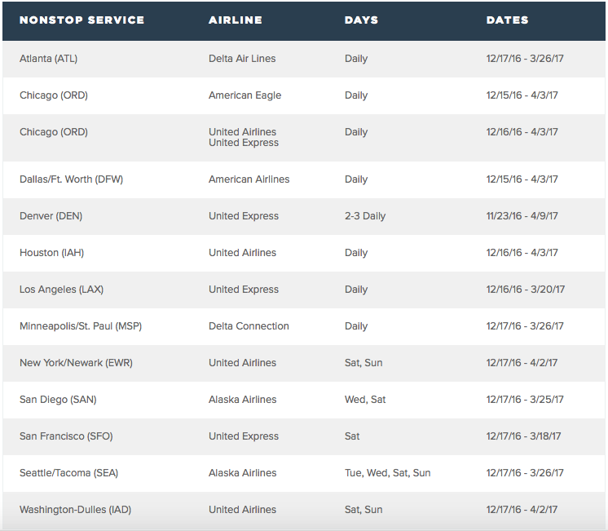The image size is (608, 531).
Task: Click Delta Connection airline text
Action: tap(249, 326)
